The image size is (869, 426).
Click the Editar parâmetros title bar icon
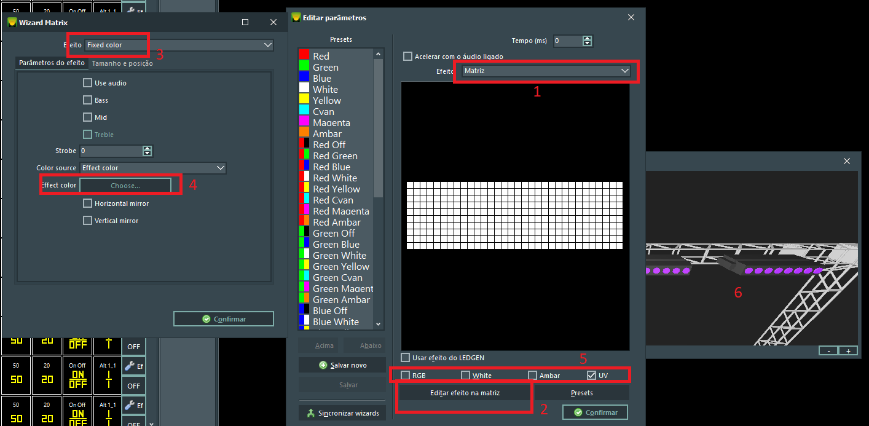(296, 17)
